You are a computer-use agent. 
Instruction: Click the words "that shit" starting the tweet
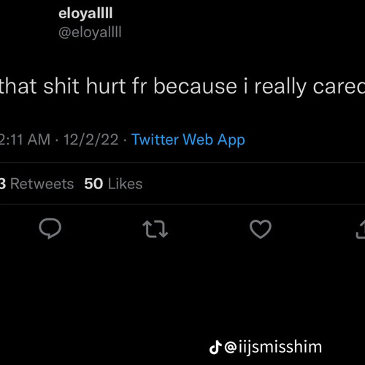coord(39,87)
